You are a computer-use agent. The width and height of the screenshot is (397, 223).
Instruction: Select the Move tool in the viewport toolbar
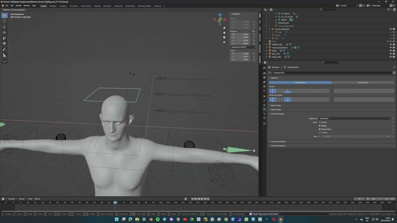[4, 27]
